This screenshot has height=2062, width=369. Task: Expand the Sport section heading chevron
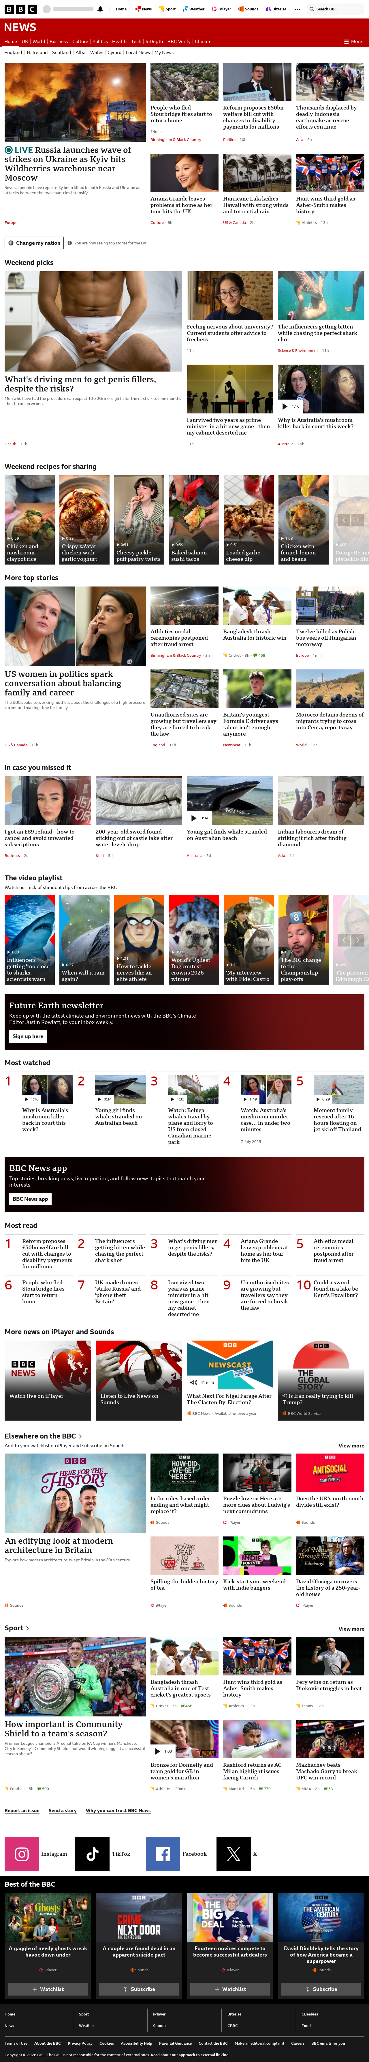tap(27, 1628)
